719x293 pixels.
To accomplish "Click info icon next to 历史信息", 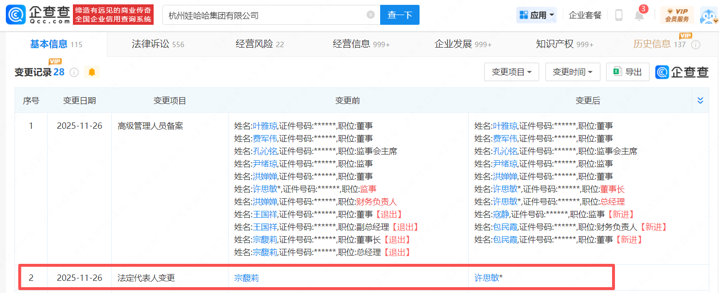I will [696, 45].
